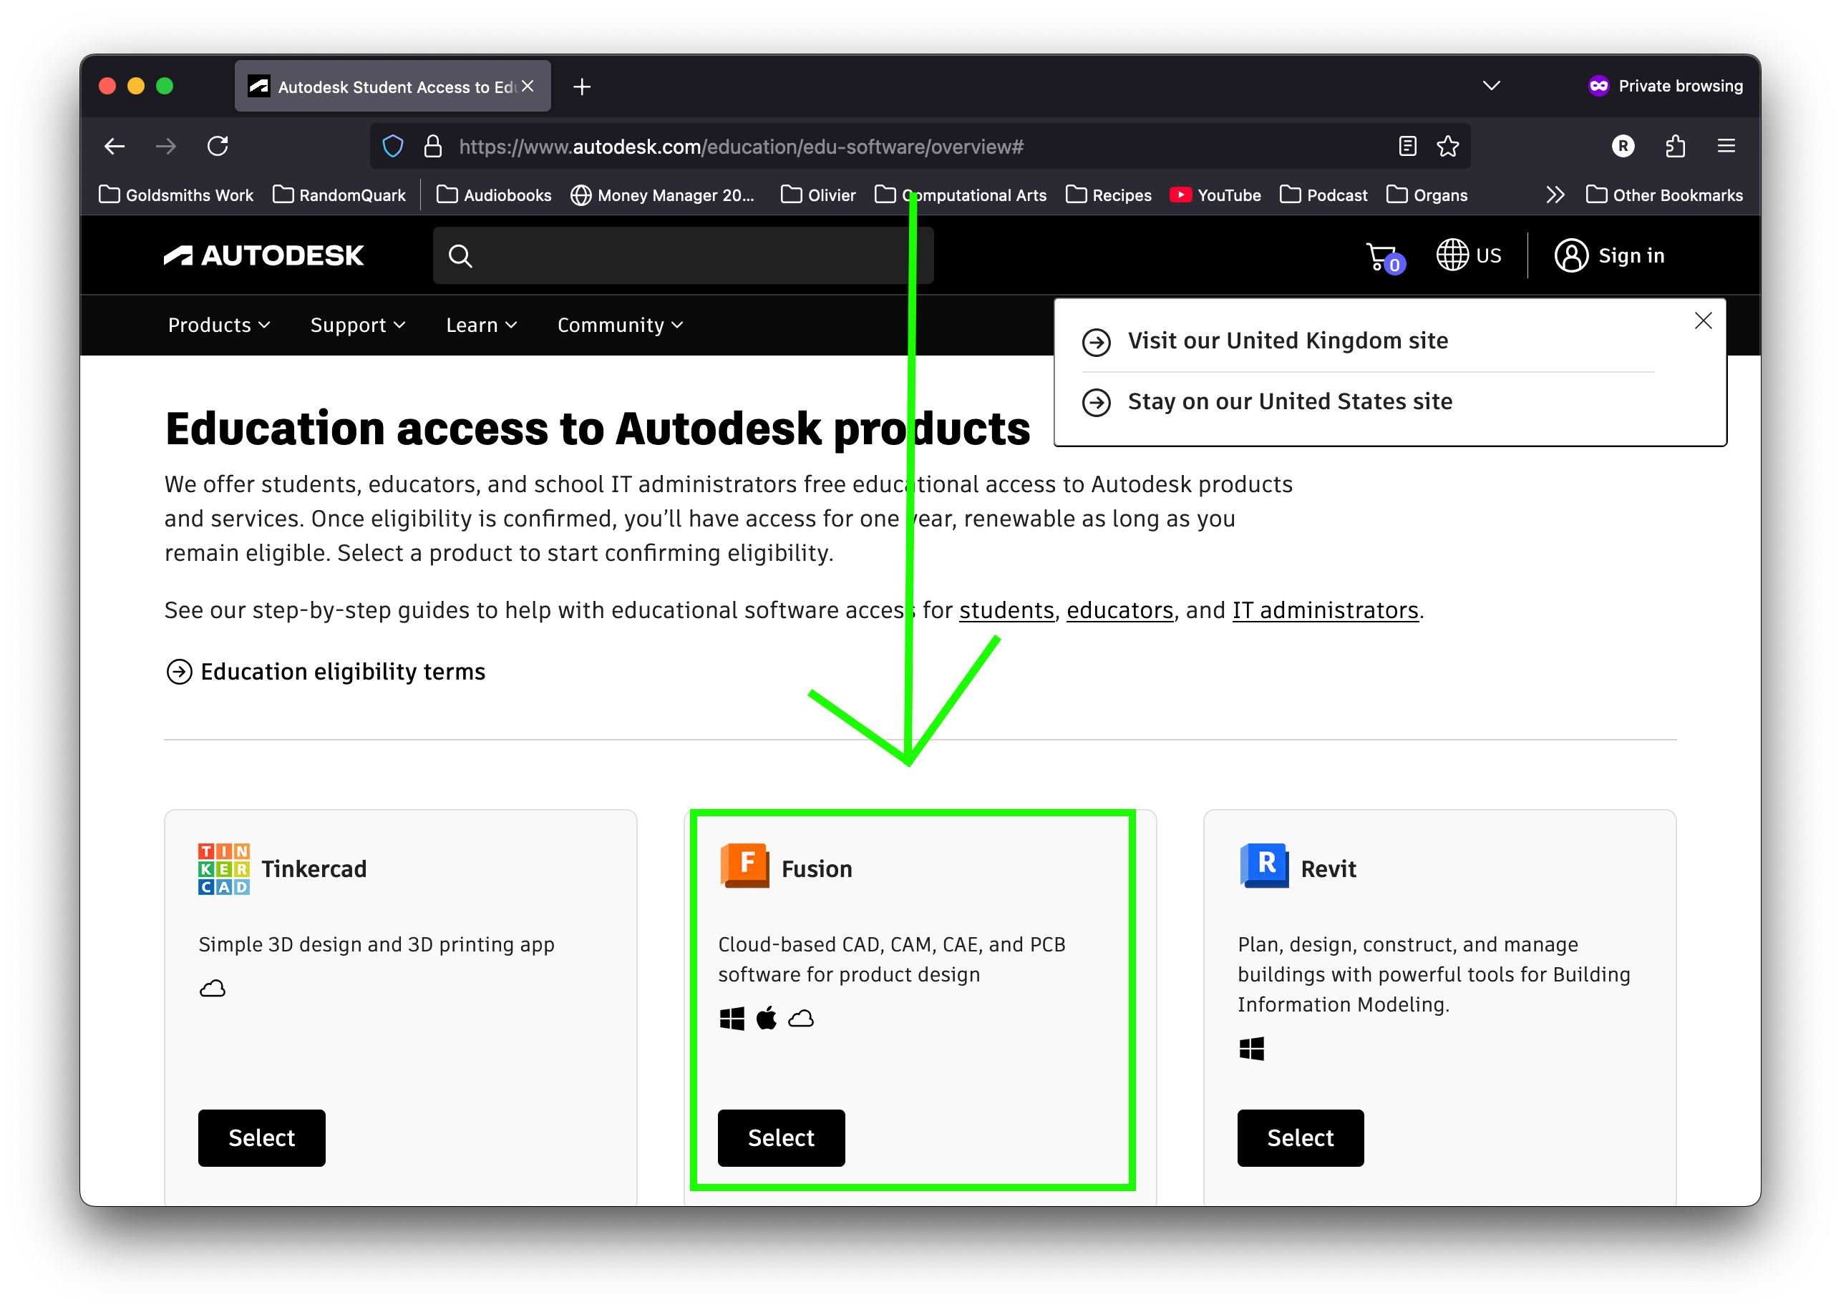This screenshot has height=1312, width=1841.
Task: Click the browser back arrow
Action: [x=115, y=146]
